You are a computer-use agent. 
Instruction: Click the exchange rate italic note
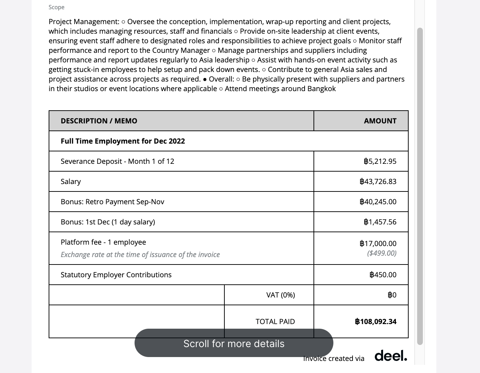[x=140, y=254]
